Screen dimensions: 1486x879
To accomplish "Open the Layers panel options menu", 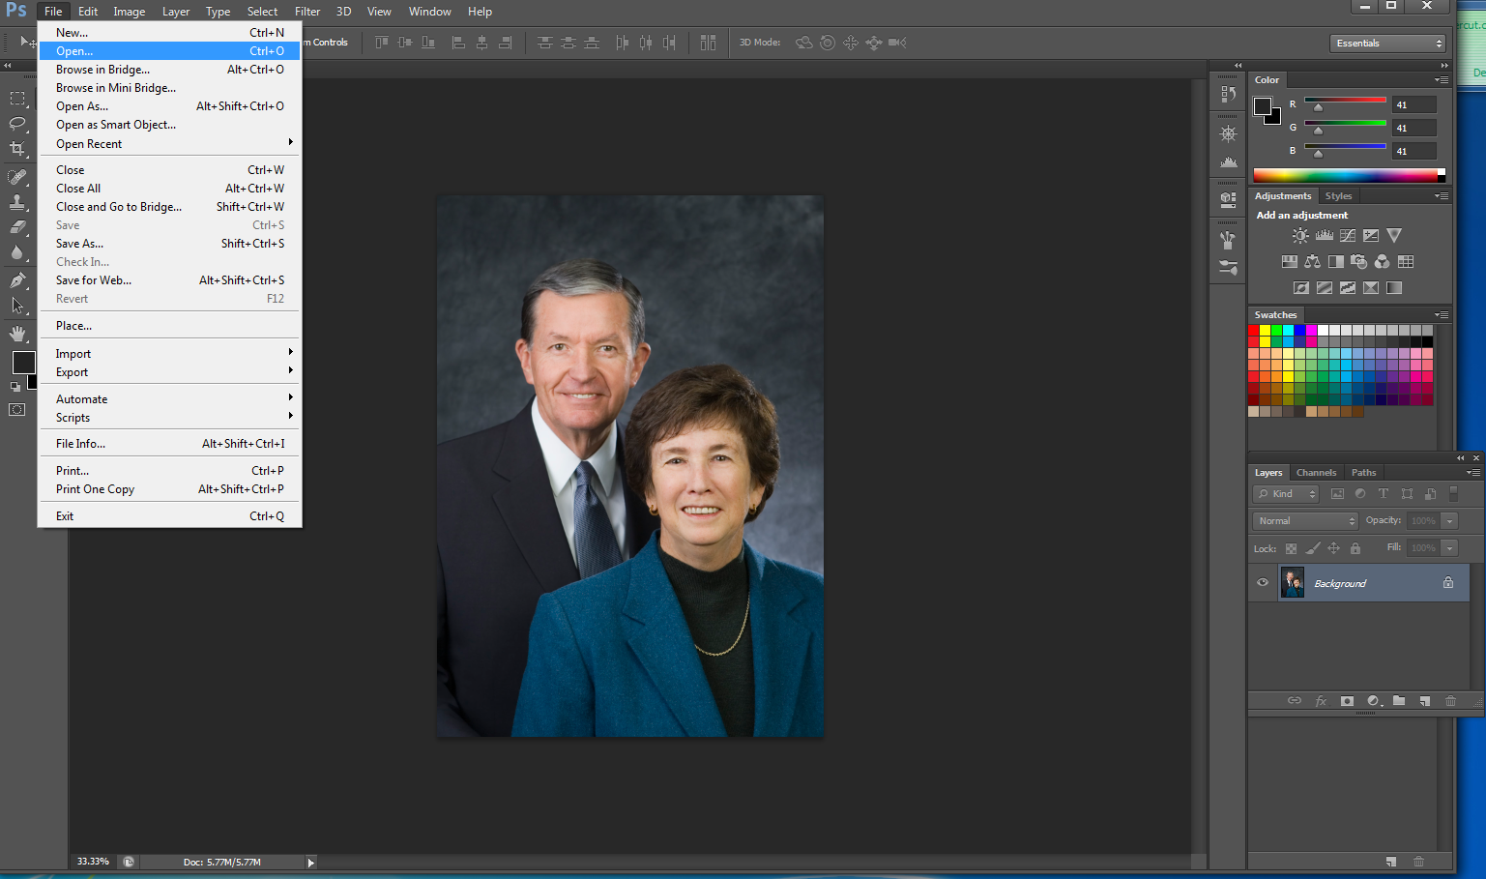I will pos(1472,473).
